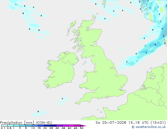The width and height of the screenshot is (167, 129).
Task: Click the '45' legend scale label
Action: 75,128
